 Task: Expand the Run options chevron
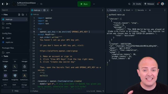(94, 4)
